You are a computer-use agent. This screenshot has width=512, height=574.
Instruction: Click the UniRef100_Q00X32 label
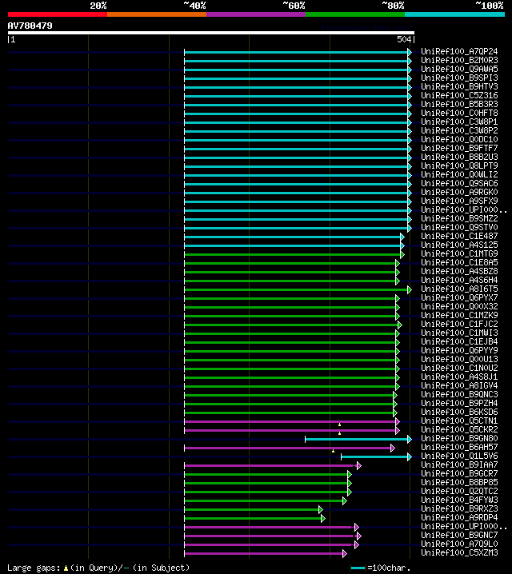[459, 306]
